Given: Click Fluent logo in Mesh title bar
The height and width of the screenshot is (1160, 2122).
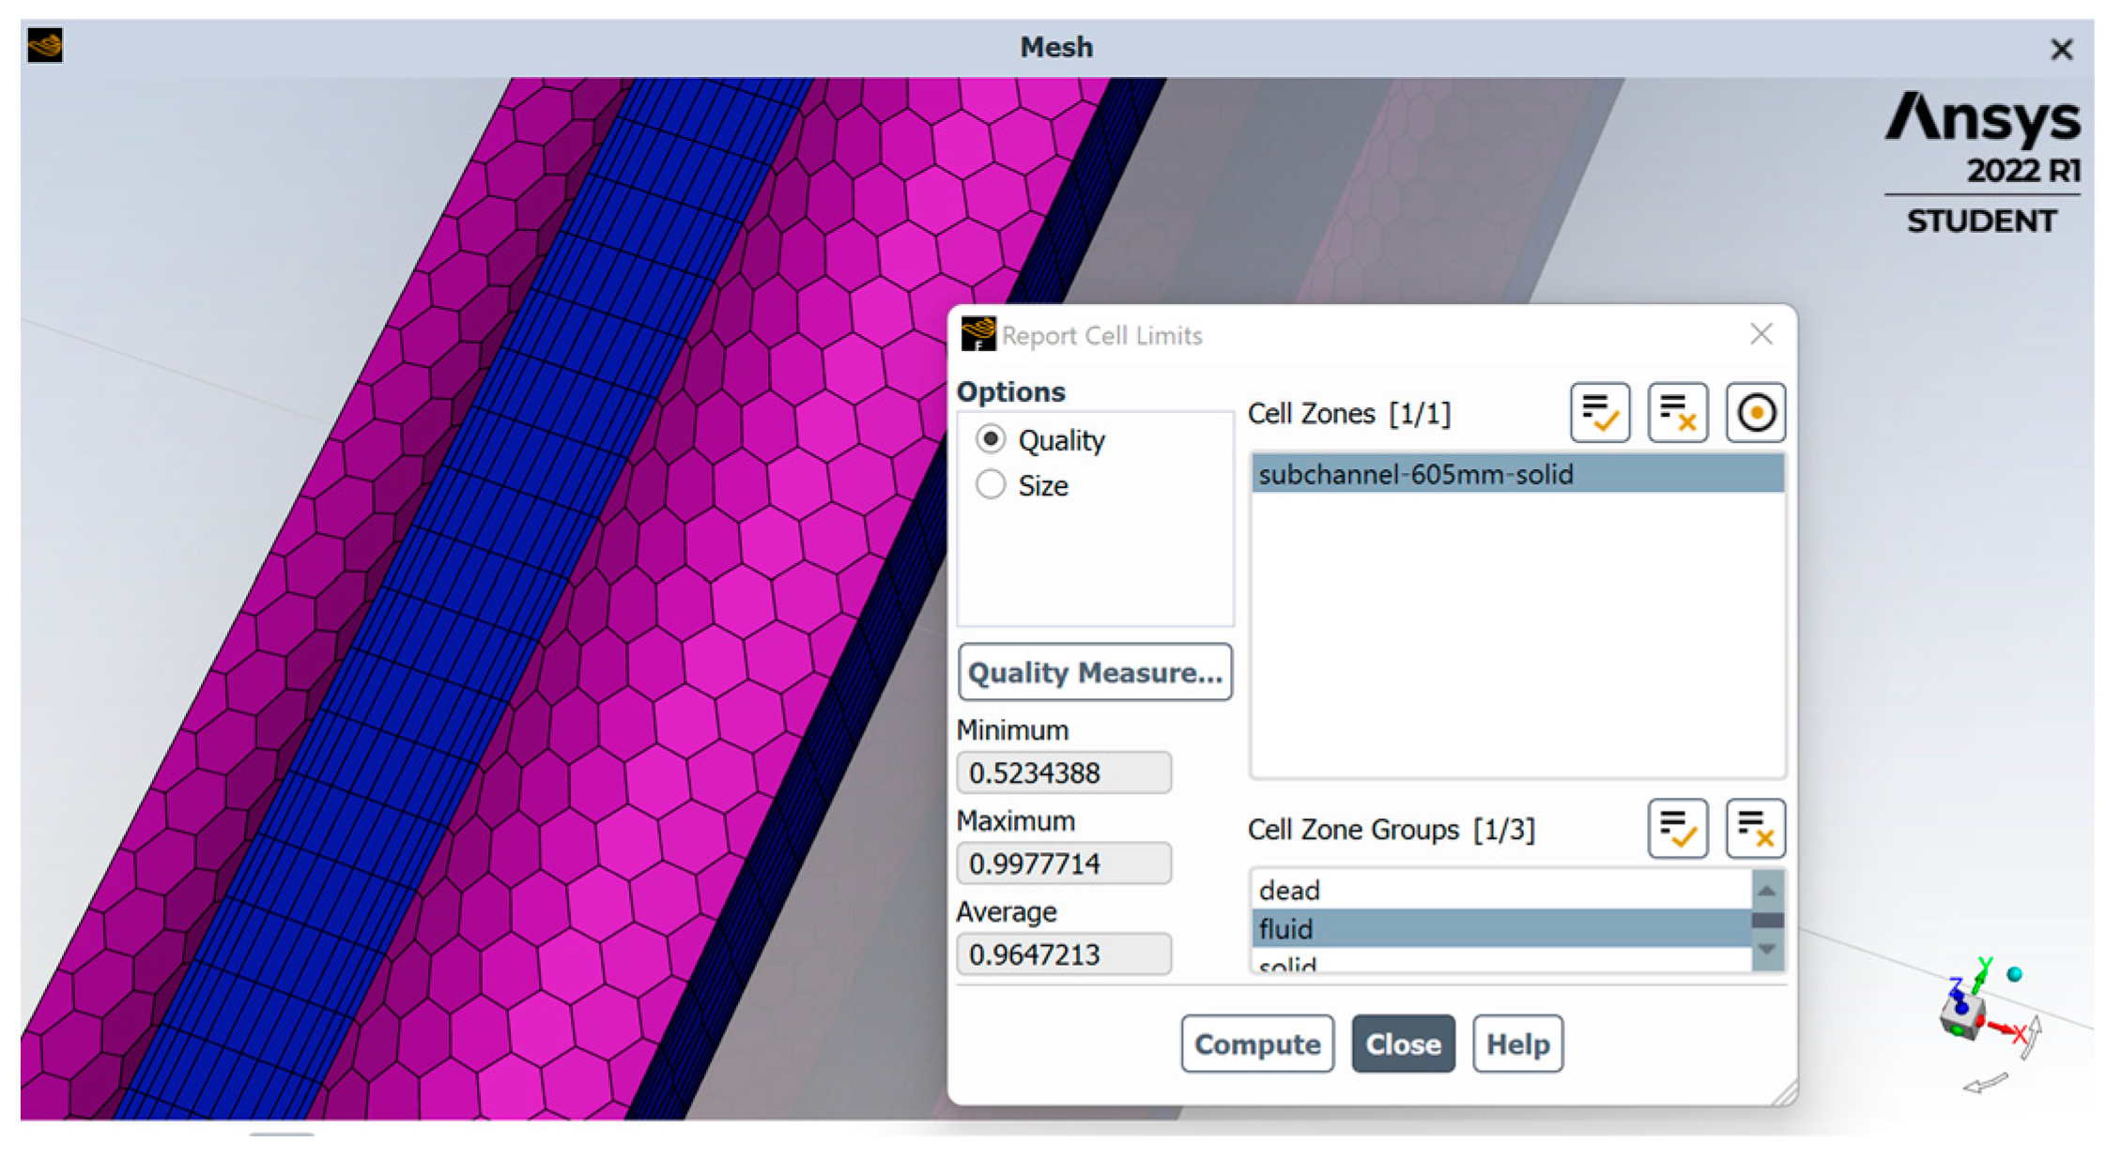Looking at the screenshot, I should click(x=45, y=46).
